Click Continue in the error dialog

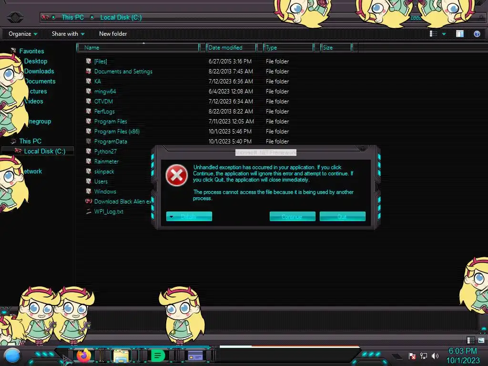(x=292, y=216)
